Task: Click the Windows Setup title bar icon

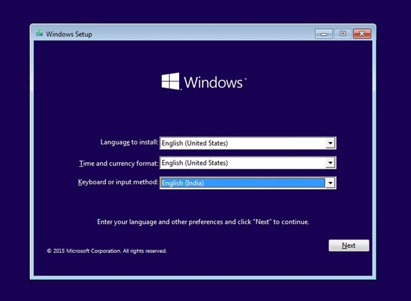Action: [x=39, y=33]
